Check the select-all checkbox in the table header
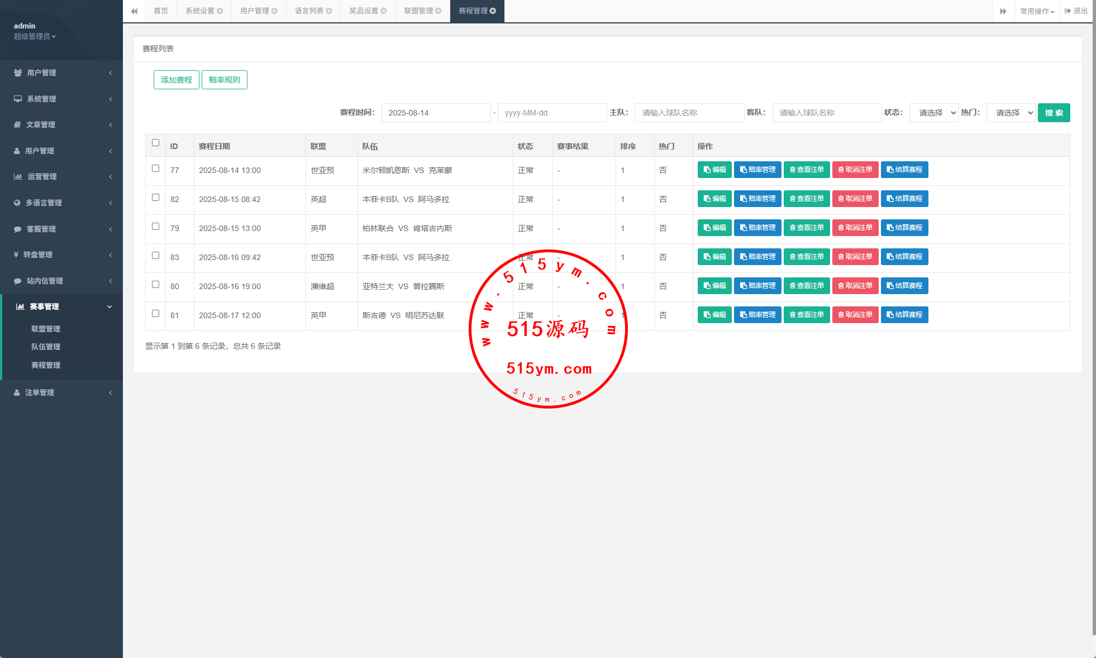1096x658 pixels. (155, 143)
